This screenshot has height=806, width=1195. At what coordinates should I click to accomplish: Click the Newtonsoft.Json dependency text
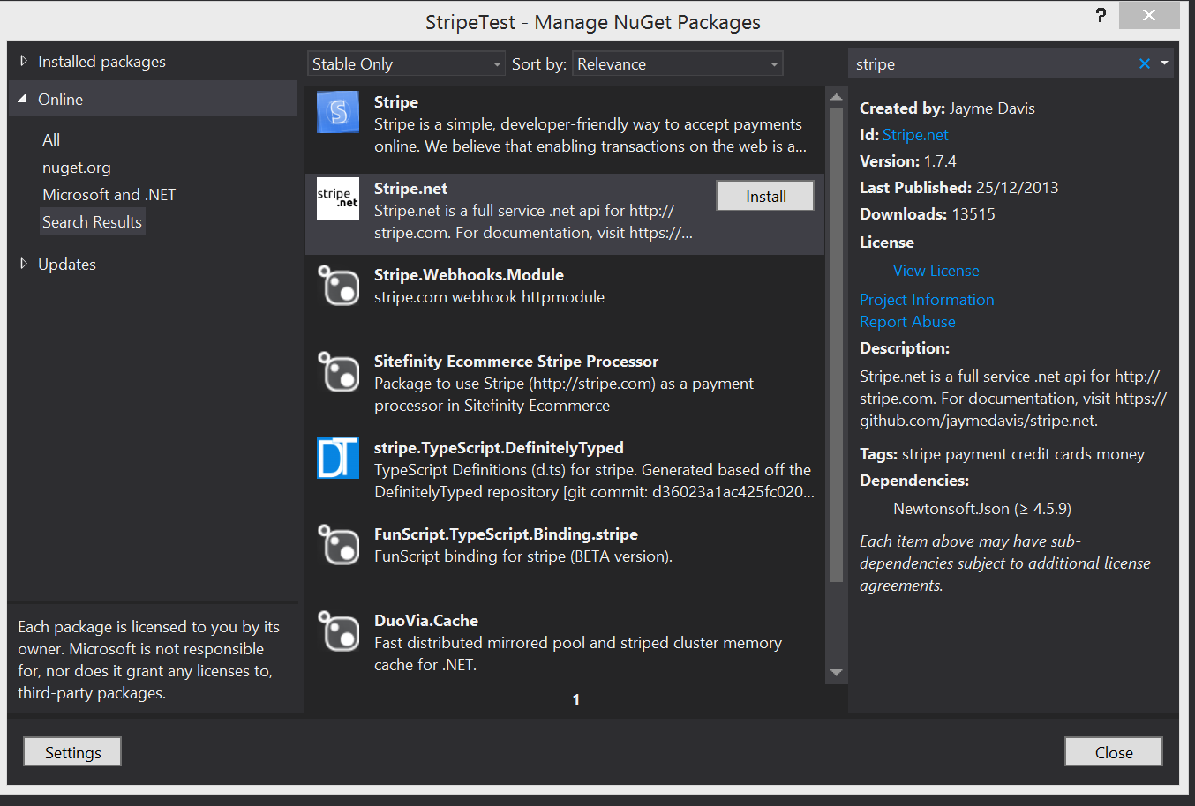pyautogui.click(x=981, y=508)
